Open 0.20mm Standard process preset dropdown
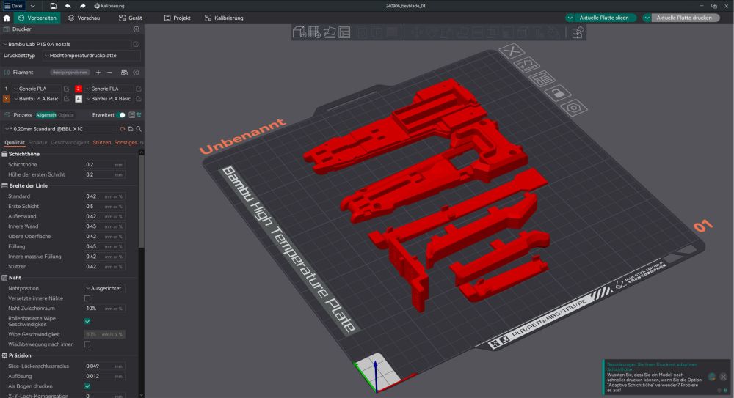The image size is (734, 398). click(x=60, y=128)
